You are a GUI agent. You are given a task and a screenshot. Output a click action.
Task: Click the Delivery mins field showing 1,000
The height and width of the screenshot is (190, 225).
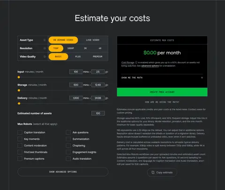click(76, 98)
